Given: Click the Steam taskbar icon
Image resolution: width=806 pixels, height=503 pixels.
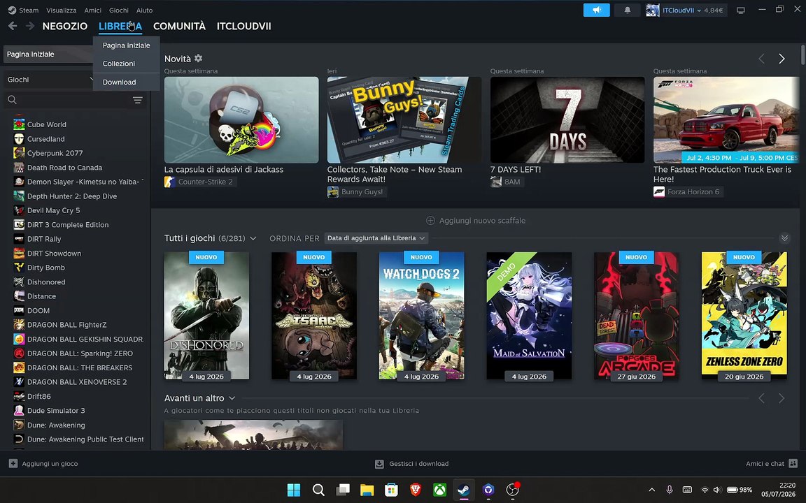Looking at the screenshot, I should point(464,490).
